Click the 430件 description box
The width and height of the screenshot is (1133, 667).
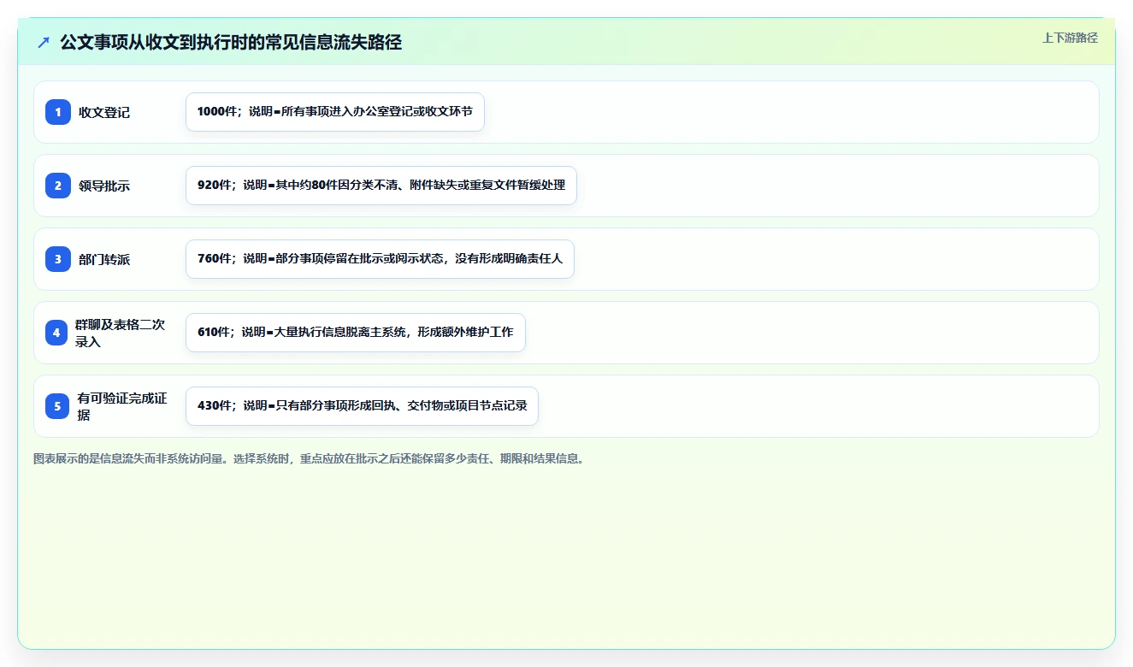coord(362,406)
